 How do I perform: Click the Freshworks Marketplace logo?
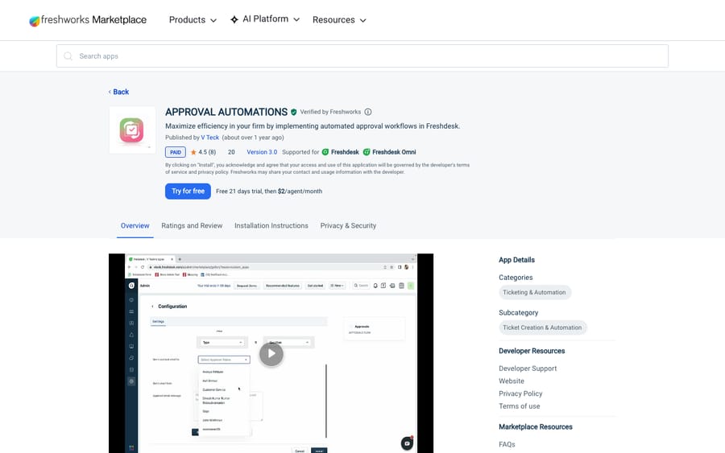click(88, 20)
